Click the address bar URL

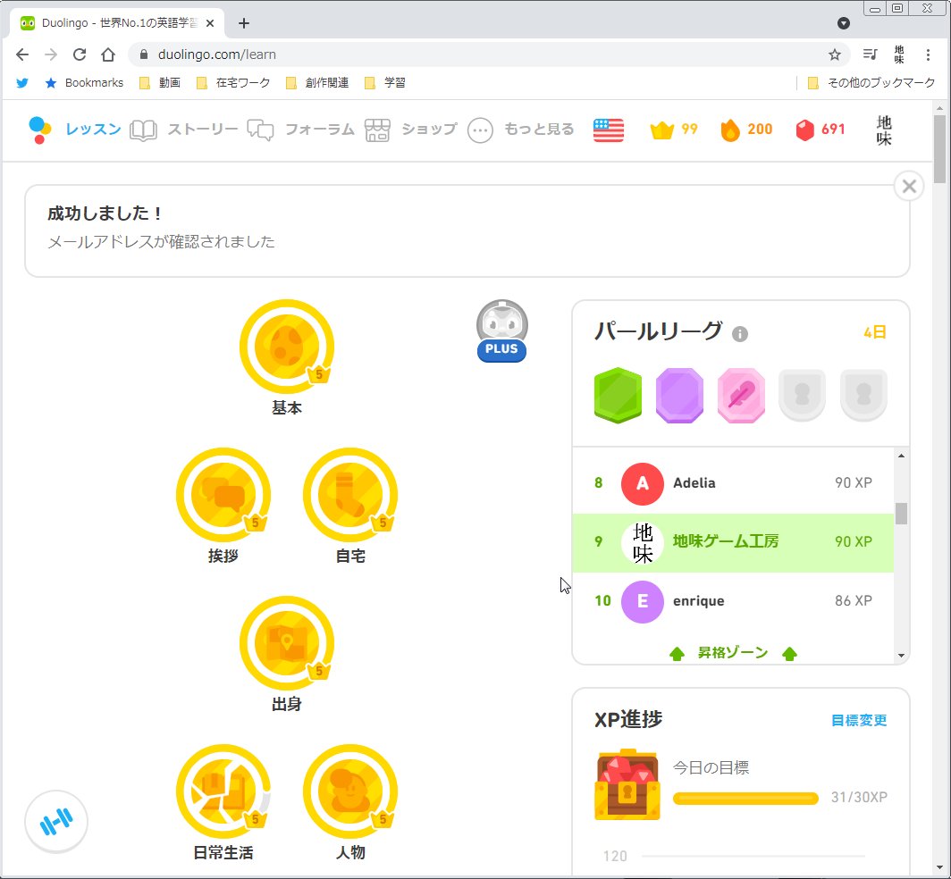[217, 54]
